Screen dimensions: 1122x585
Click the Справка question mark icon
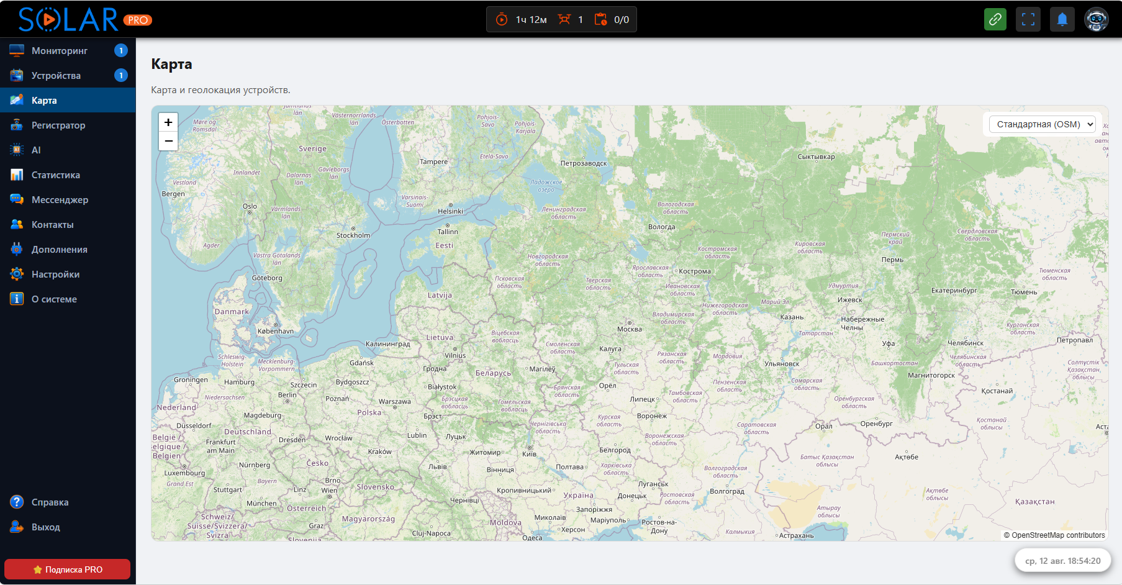point(17,502)
